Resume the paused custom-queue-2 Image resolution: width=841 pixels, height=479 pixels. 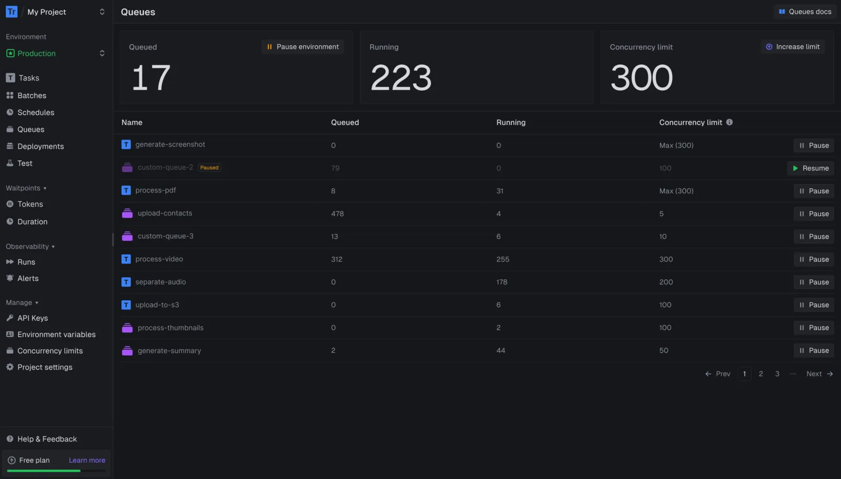pos(811,168)
